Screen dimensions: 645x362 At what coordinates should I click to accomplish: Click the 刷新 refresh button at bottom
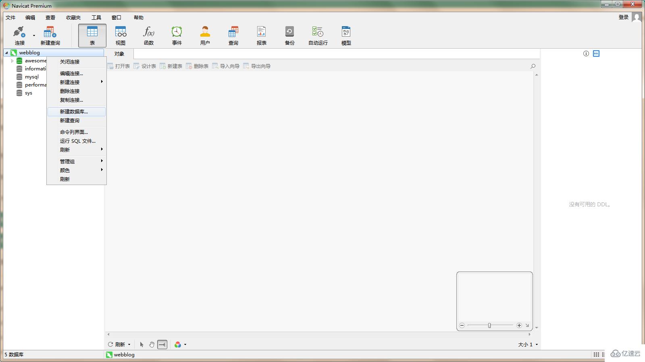tap(117, 344)
